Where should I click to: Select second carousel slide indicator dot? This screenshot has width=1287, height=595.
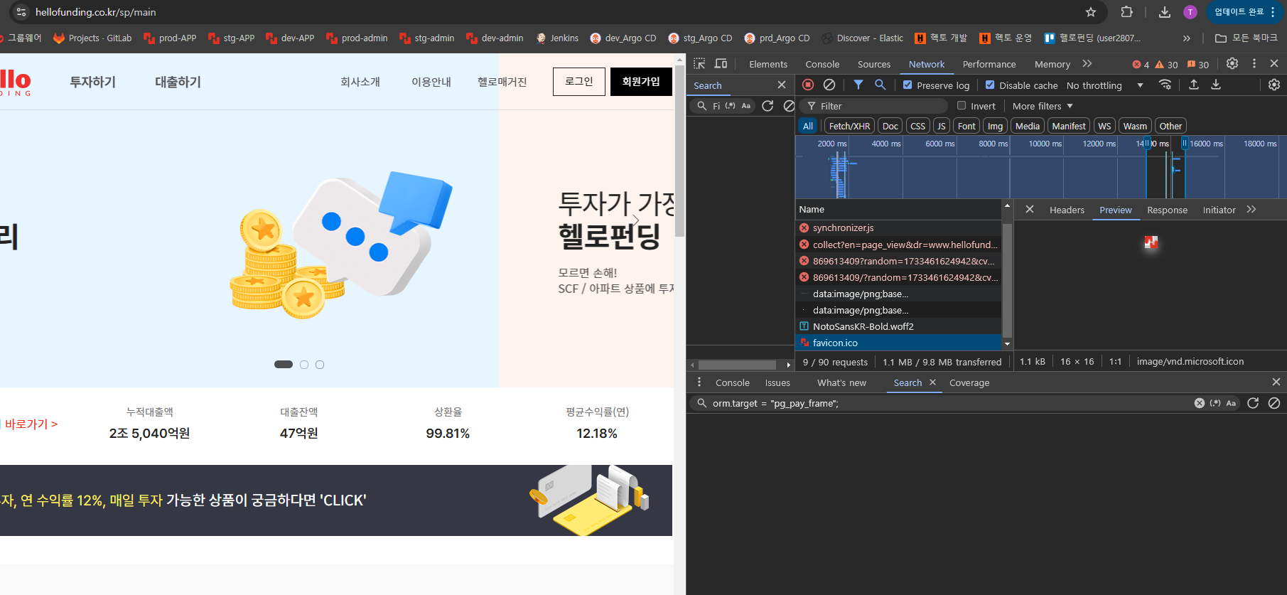[304, 365]
